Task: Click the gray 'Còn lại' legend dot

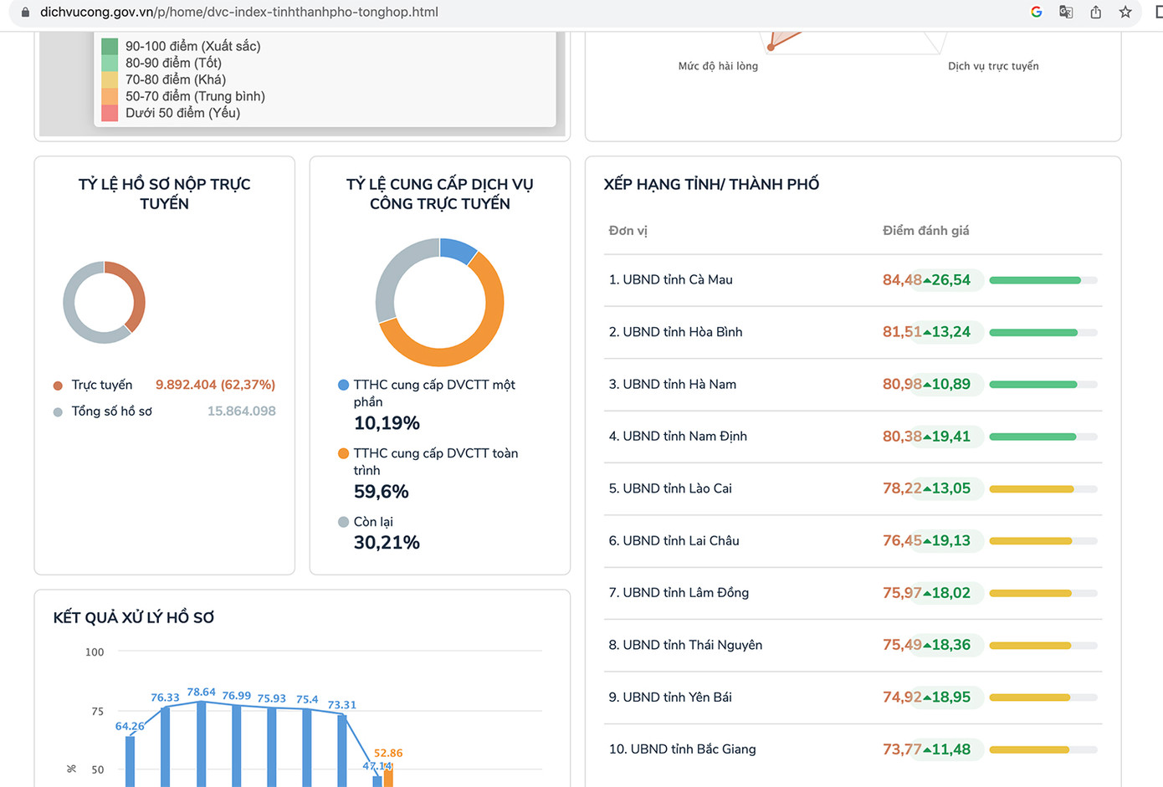Action: click(x=343, y=522)
